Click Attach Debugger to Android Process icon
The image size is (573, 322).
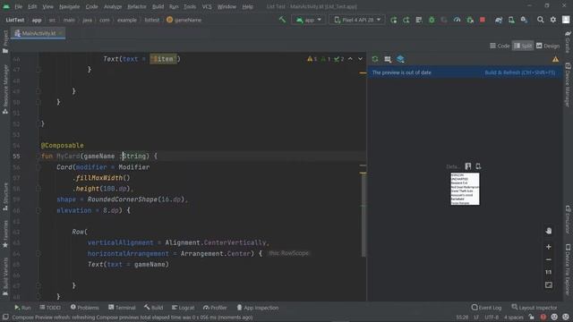(470, 20)
